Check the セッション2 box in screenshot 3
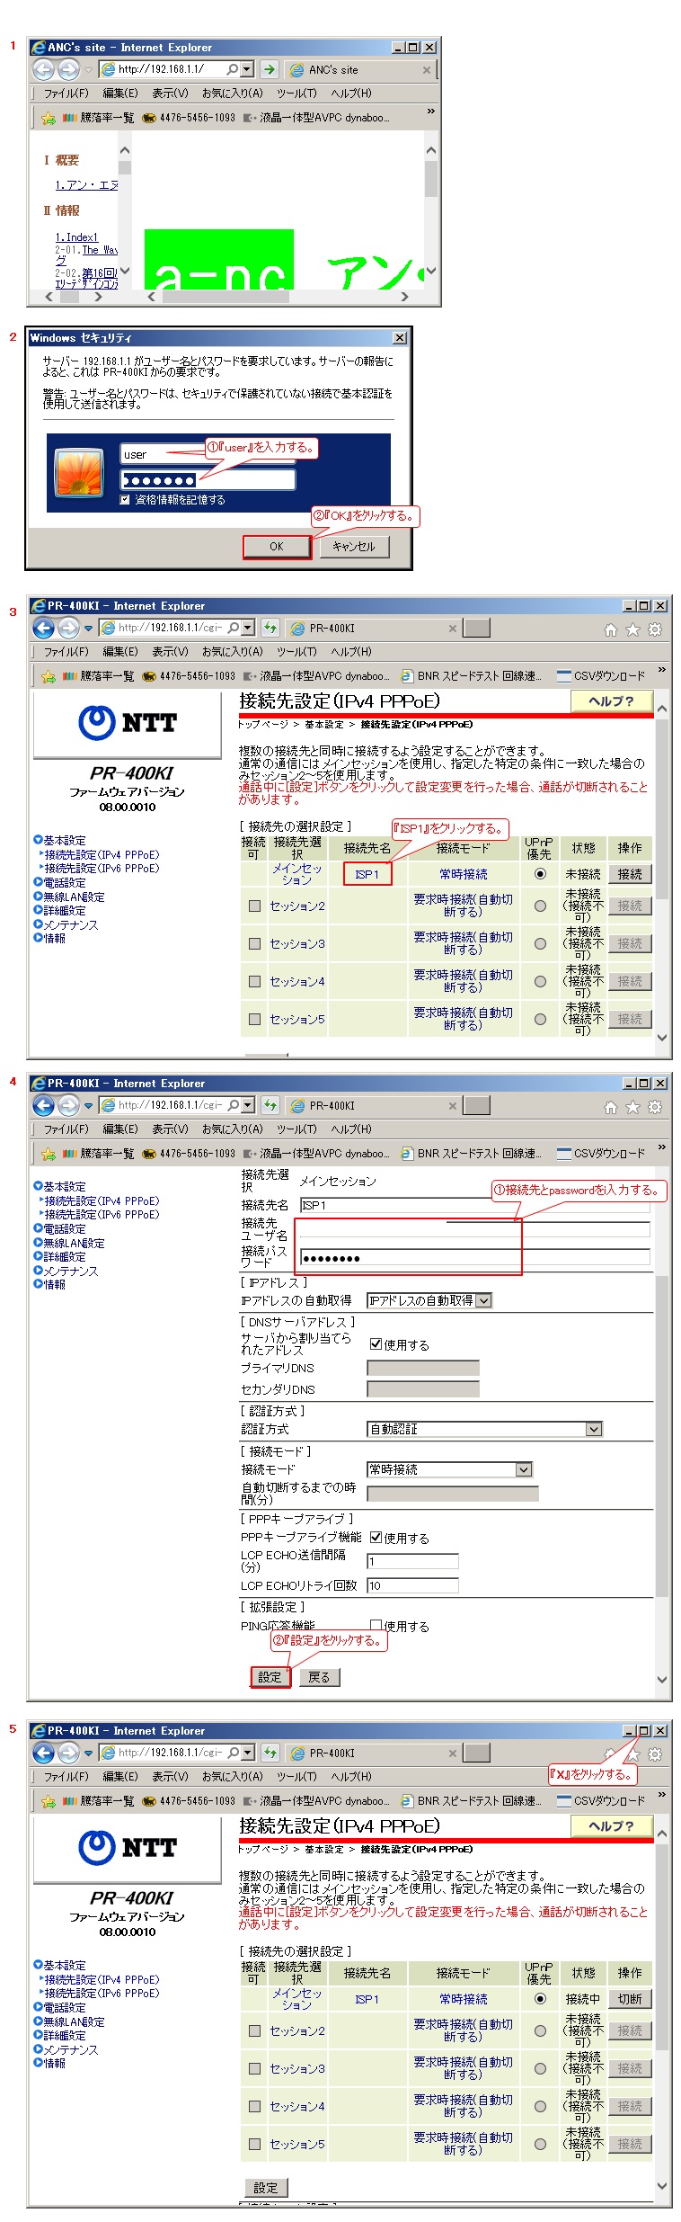Viewport: 681px width, 2222px height. pyautogui.click(x=254, y=906)
